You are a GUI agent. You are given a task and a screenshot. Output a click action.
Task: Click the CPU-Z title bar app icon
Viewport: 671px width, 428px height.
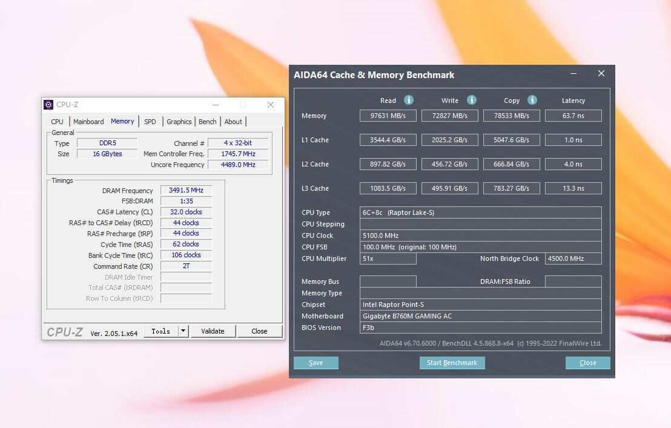click(48, 105)
